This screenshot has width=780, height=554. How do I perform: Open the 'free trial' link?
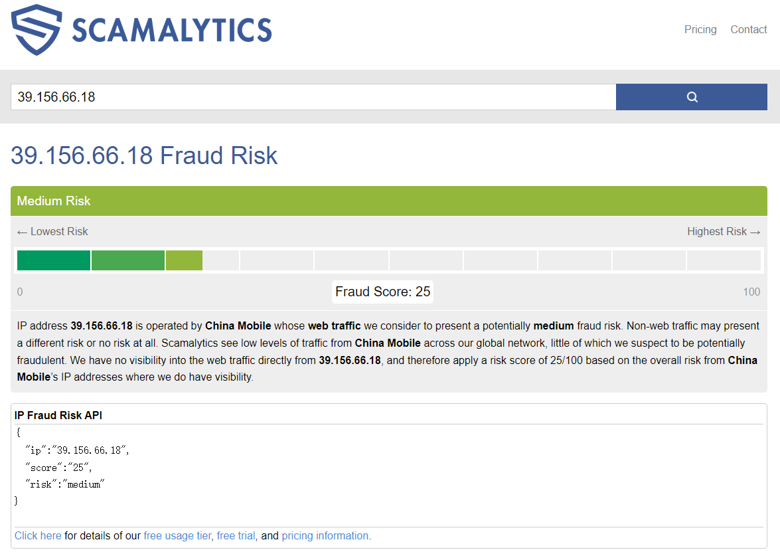coord(236,535)
